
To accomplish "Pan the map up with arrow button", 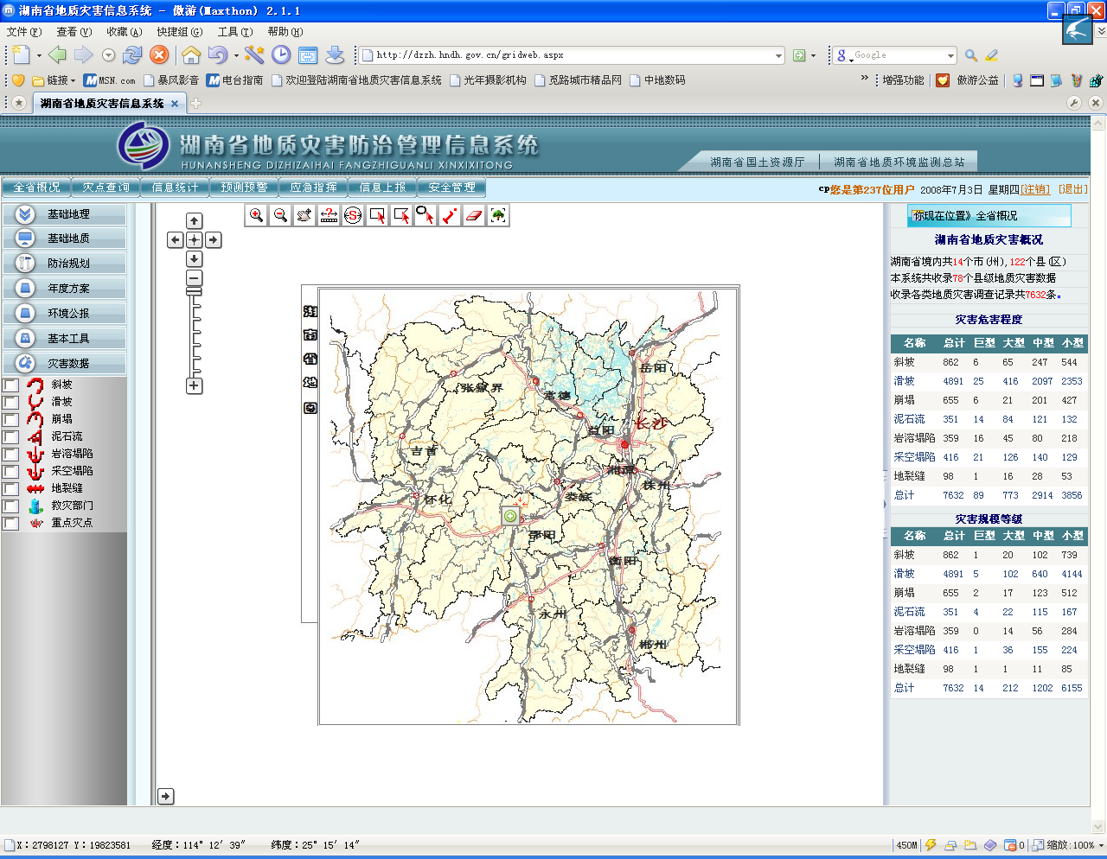I will [195, 221].
